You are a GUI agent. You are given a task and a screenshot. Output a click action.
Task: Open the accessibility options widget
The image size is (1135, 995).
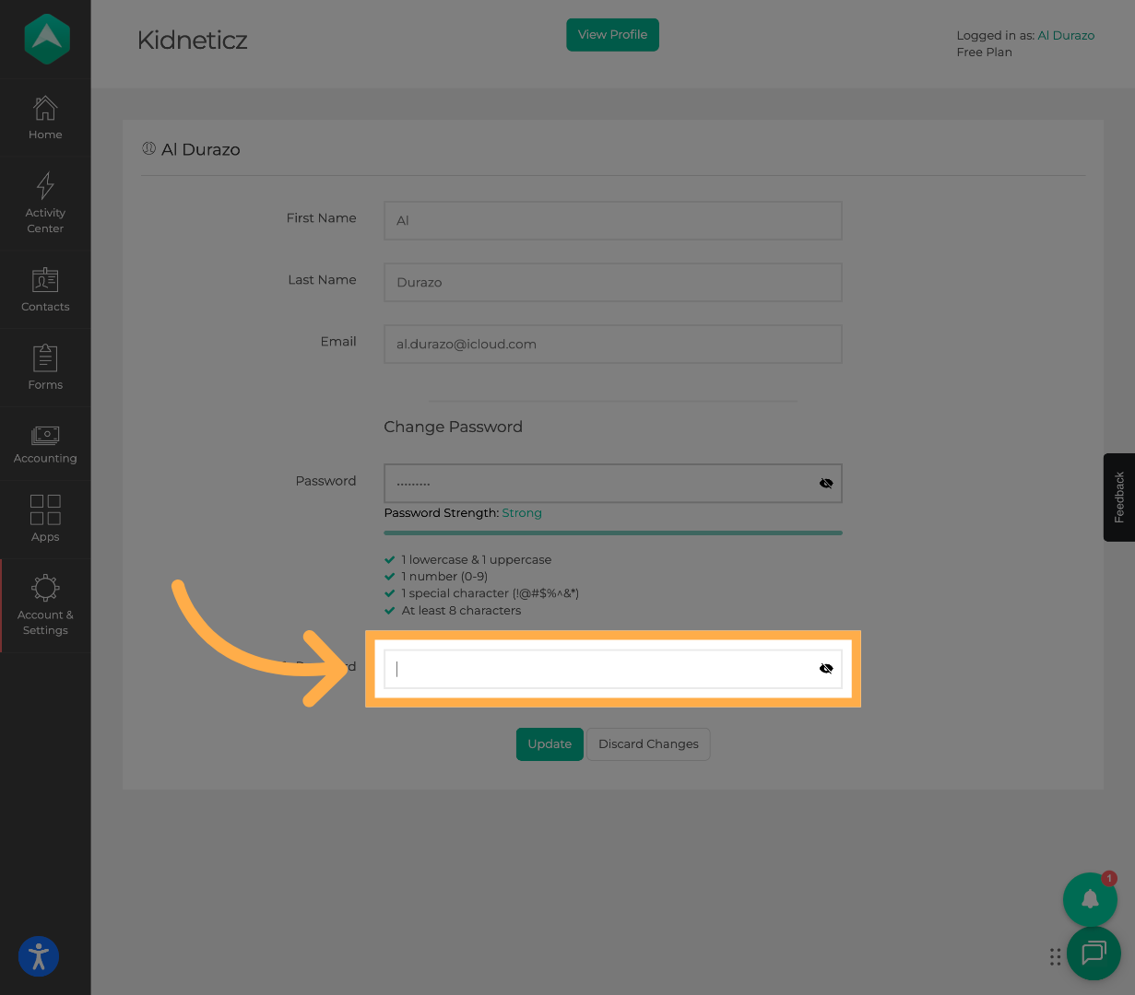[38, 956]
